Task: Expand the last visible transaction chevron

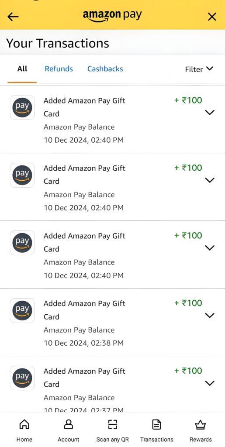Action: coord(210,383)
